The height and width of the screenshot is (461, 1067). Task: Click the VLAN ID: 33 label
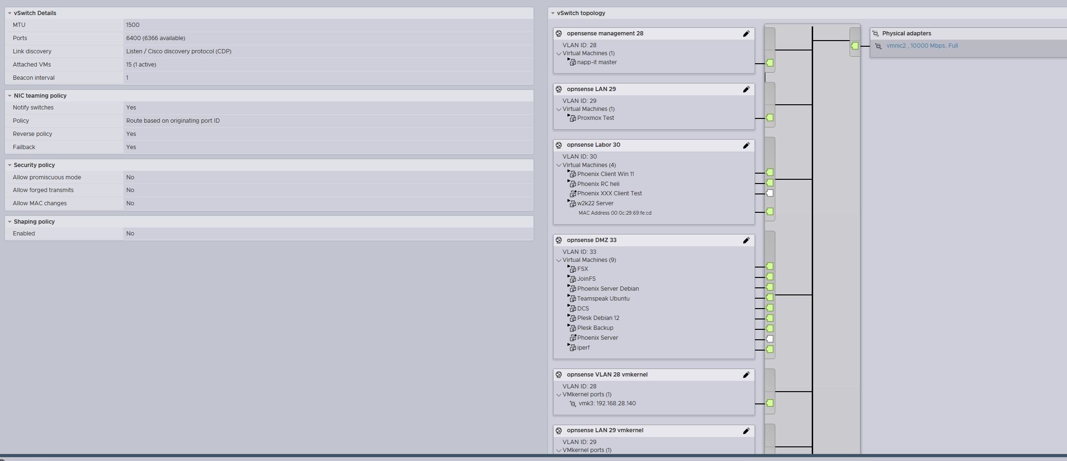579,252
